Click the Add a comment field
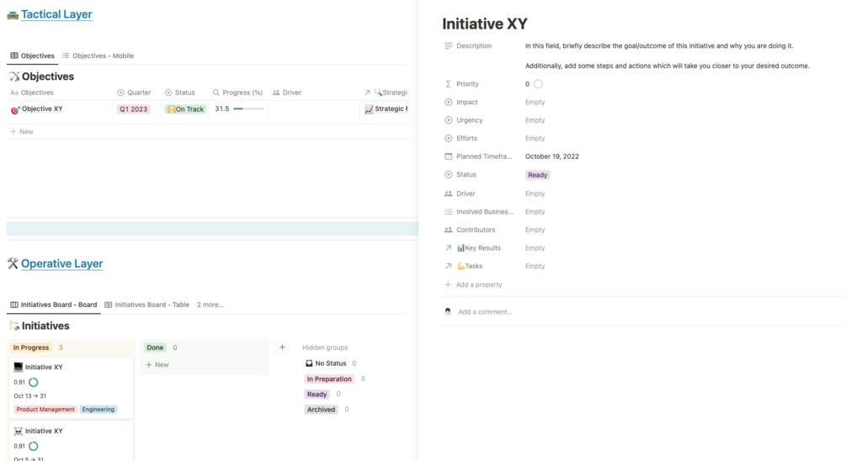Viewport: 846px width, 461px height. pyautogui.click(x=485, y=312)
